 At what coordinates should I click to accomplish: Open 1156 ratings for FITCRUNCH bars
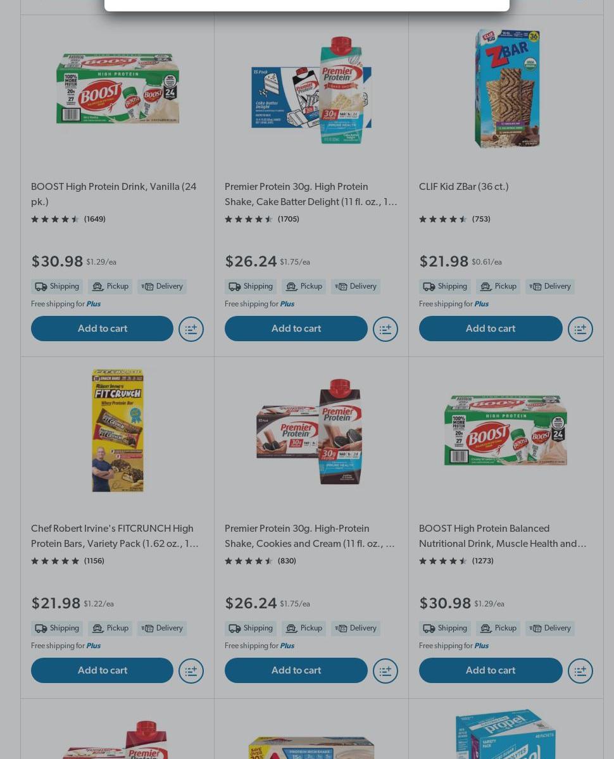94,561
